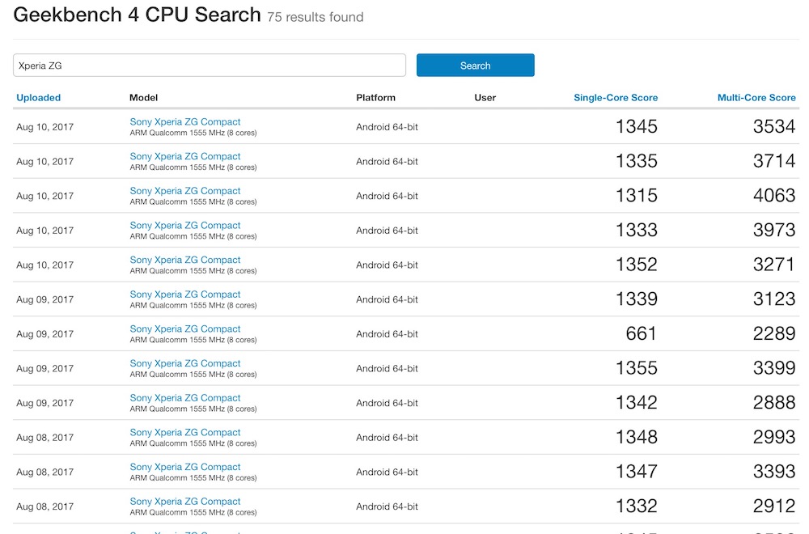
Task: Click the Xperia model link scoring 1332
Action: 185,502
